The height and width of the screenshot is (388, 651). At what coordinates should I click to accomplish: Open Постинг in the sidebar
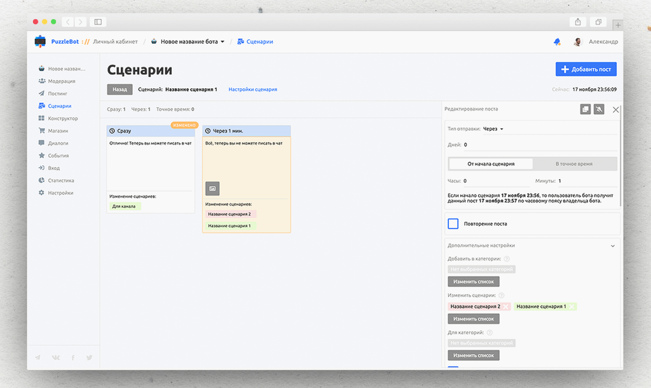(x=53, y=94)
